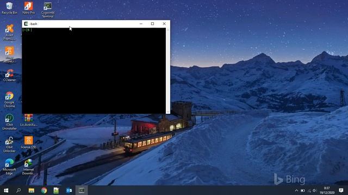The height and width of the screenshot is (195, 348).
Task: Minimize the -bash terminal window
Action: click(x=141, y=24)
